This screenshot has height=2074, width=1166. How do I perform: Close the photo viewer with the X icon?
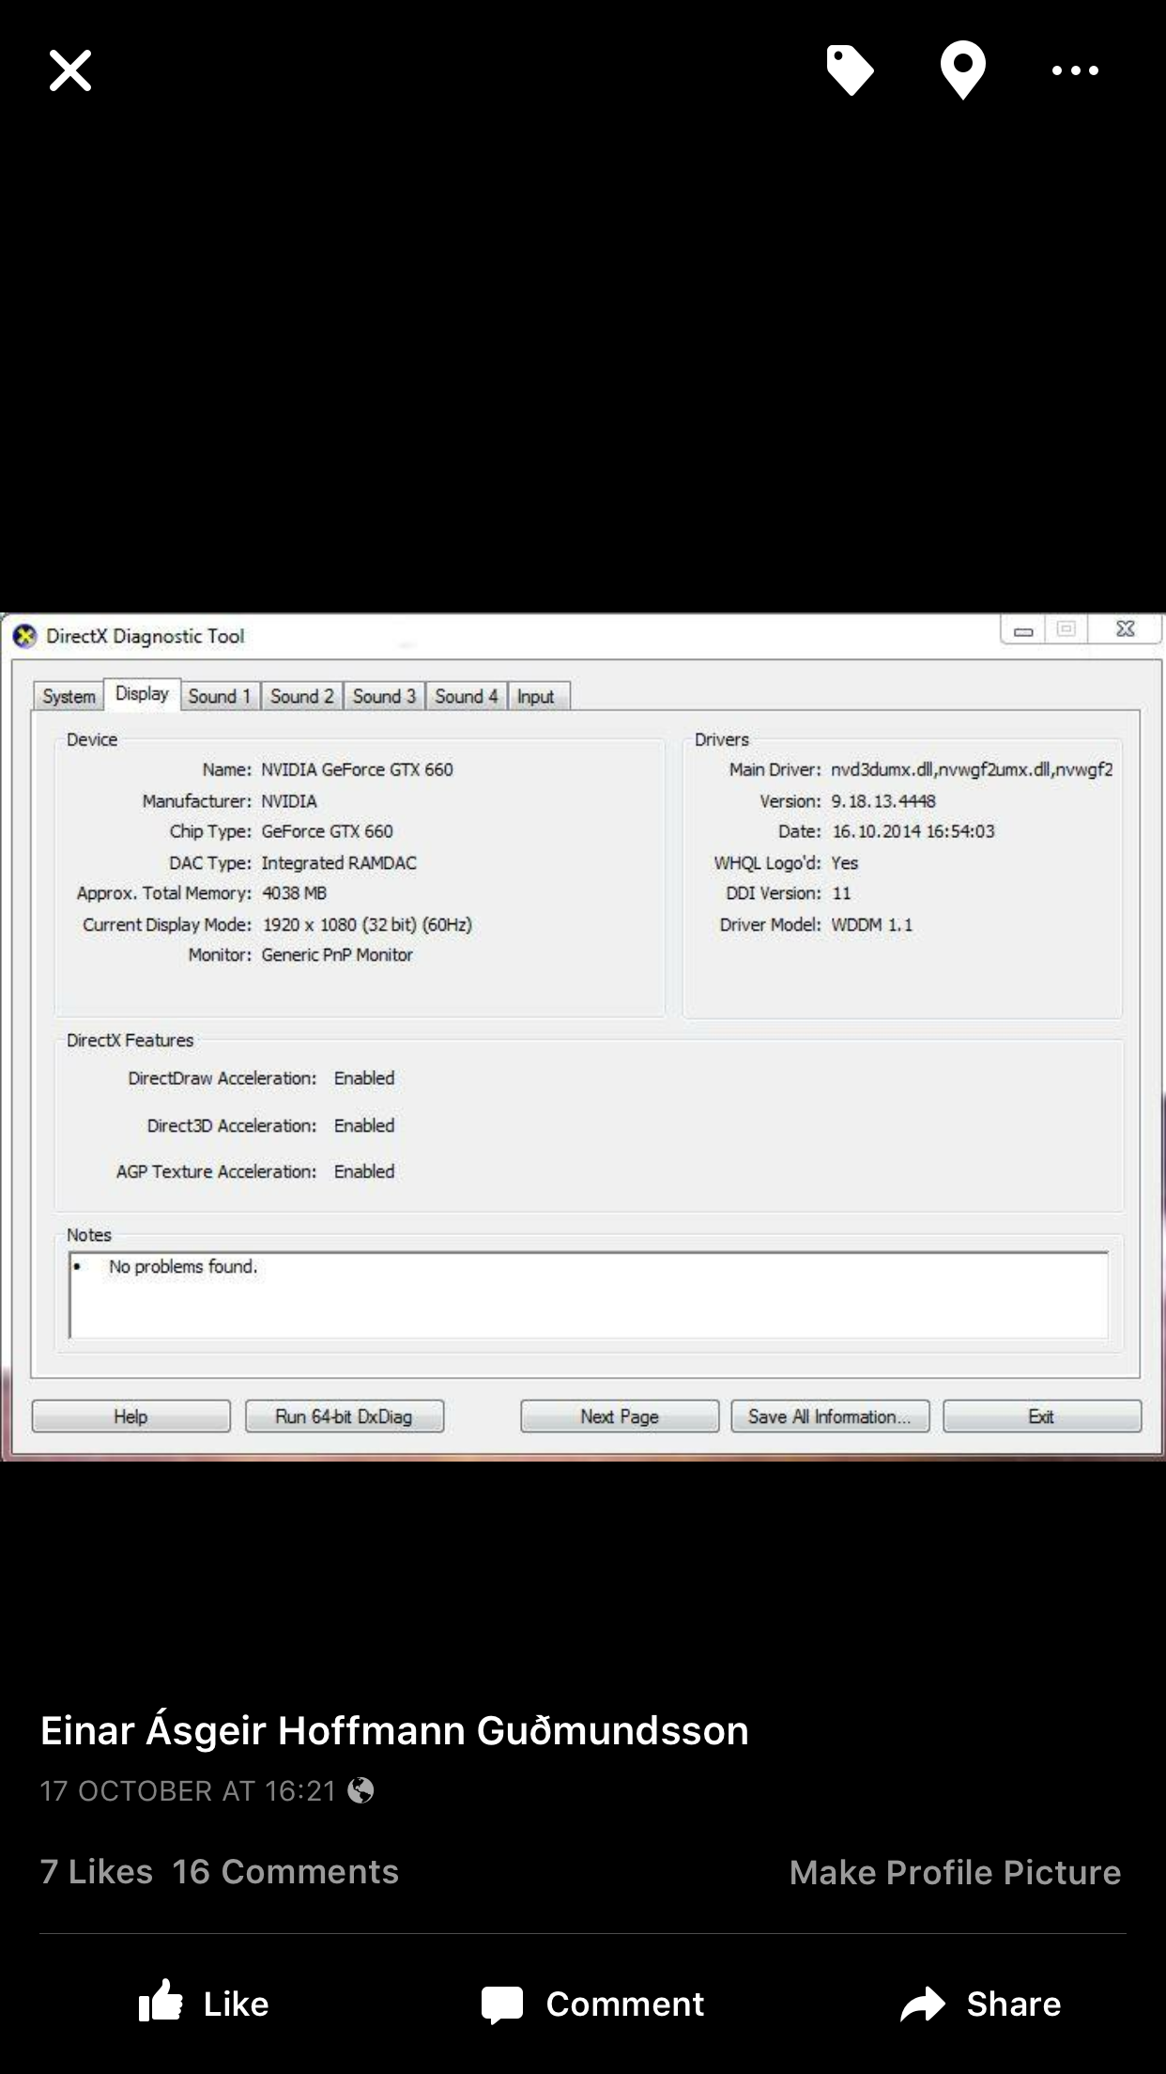pos(70,70)
